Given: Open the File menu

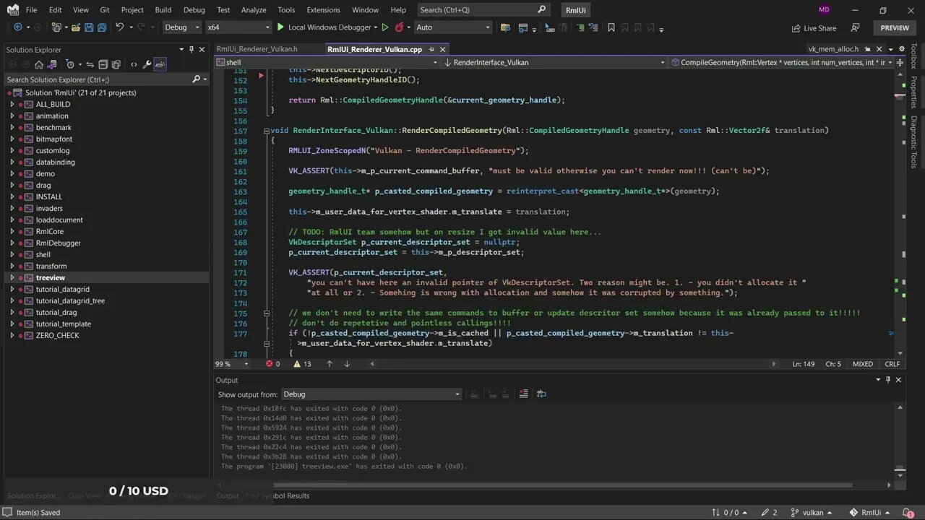Looking at the screenshot, I should [31, 10].
